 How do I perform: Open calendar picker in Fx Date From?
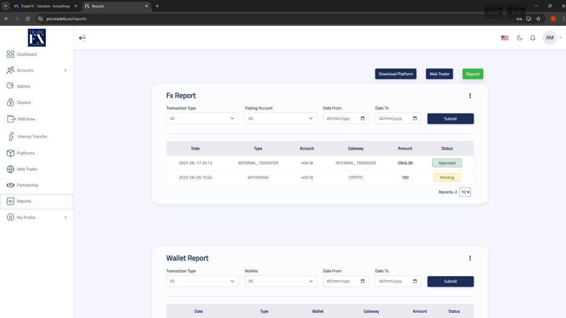tap(363, 119)
